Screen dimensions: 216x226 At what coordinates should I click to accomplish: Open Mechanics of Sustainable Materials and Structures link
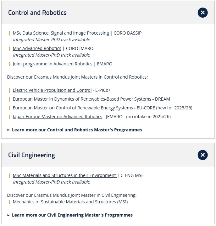click(x=70, y=202)
